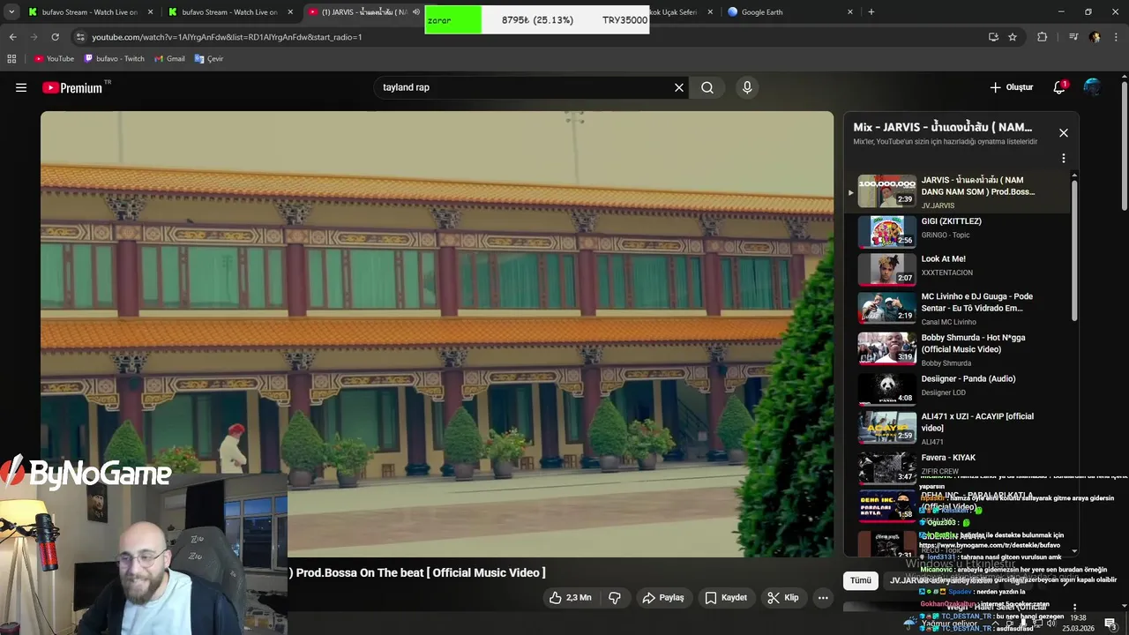
Task: Open the Chrome three-dot menu
Action: click(1116, 37)
